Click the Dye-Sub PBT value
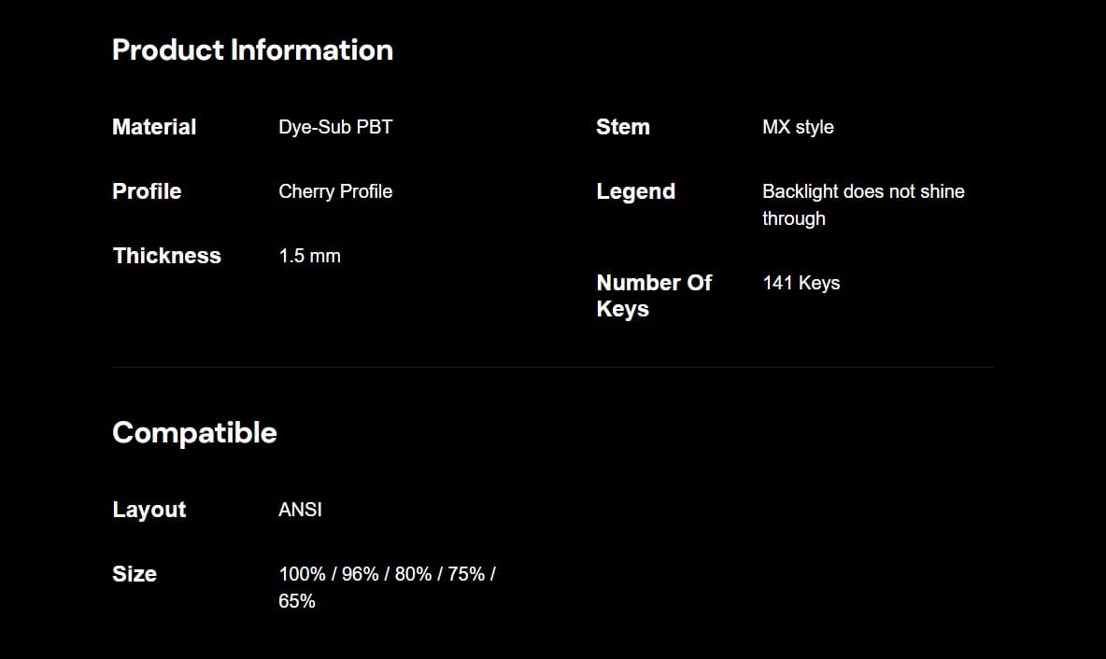1106x659 pixels. [x=335, y=127]
